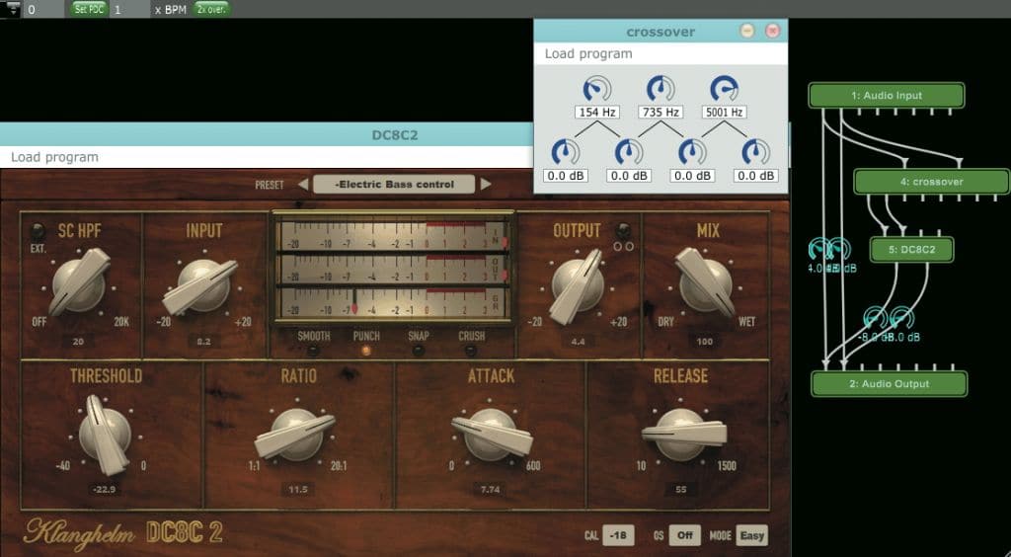Click the IN meter in the VU display
This screenshot has height=557, width=1011.
pyautogui.click(x=393, y=235)
